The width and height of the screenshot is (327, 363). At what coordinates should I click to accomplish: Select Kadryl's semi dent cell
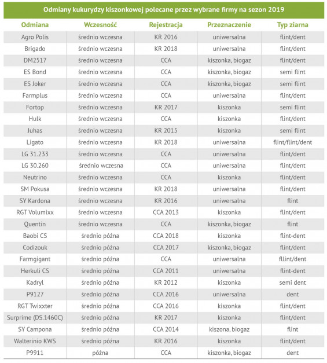(292, 283)
